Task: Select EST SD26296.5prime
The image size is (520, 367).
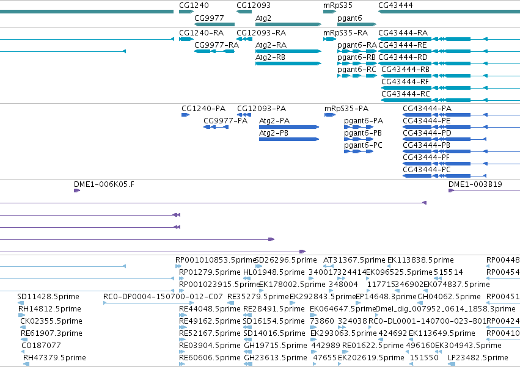Action: pos(286,260)
